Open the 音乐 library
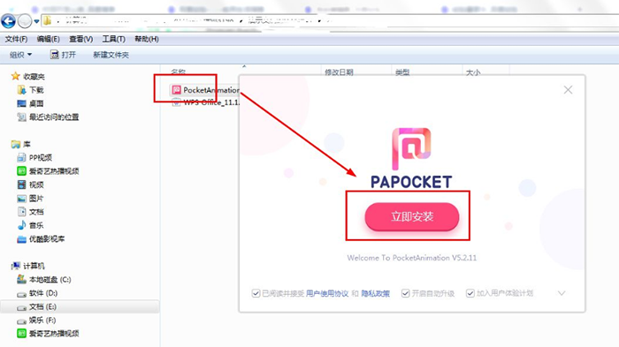 (x=30, y=225)
